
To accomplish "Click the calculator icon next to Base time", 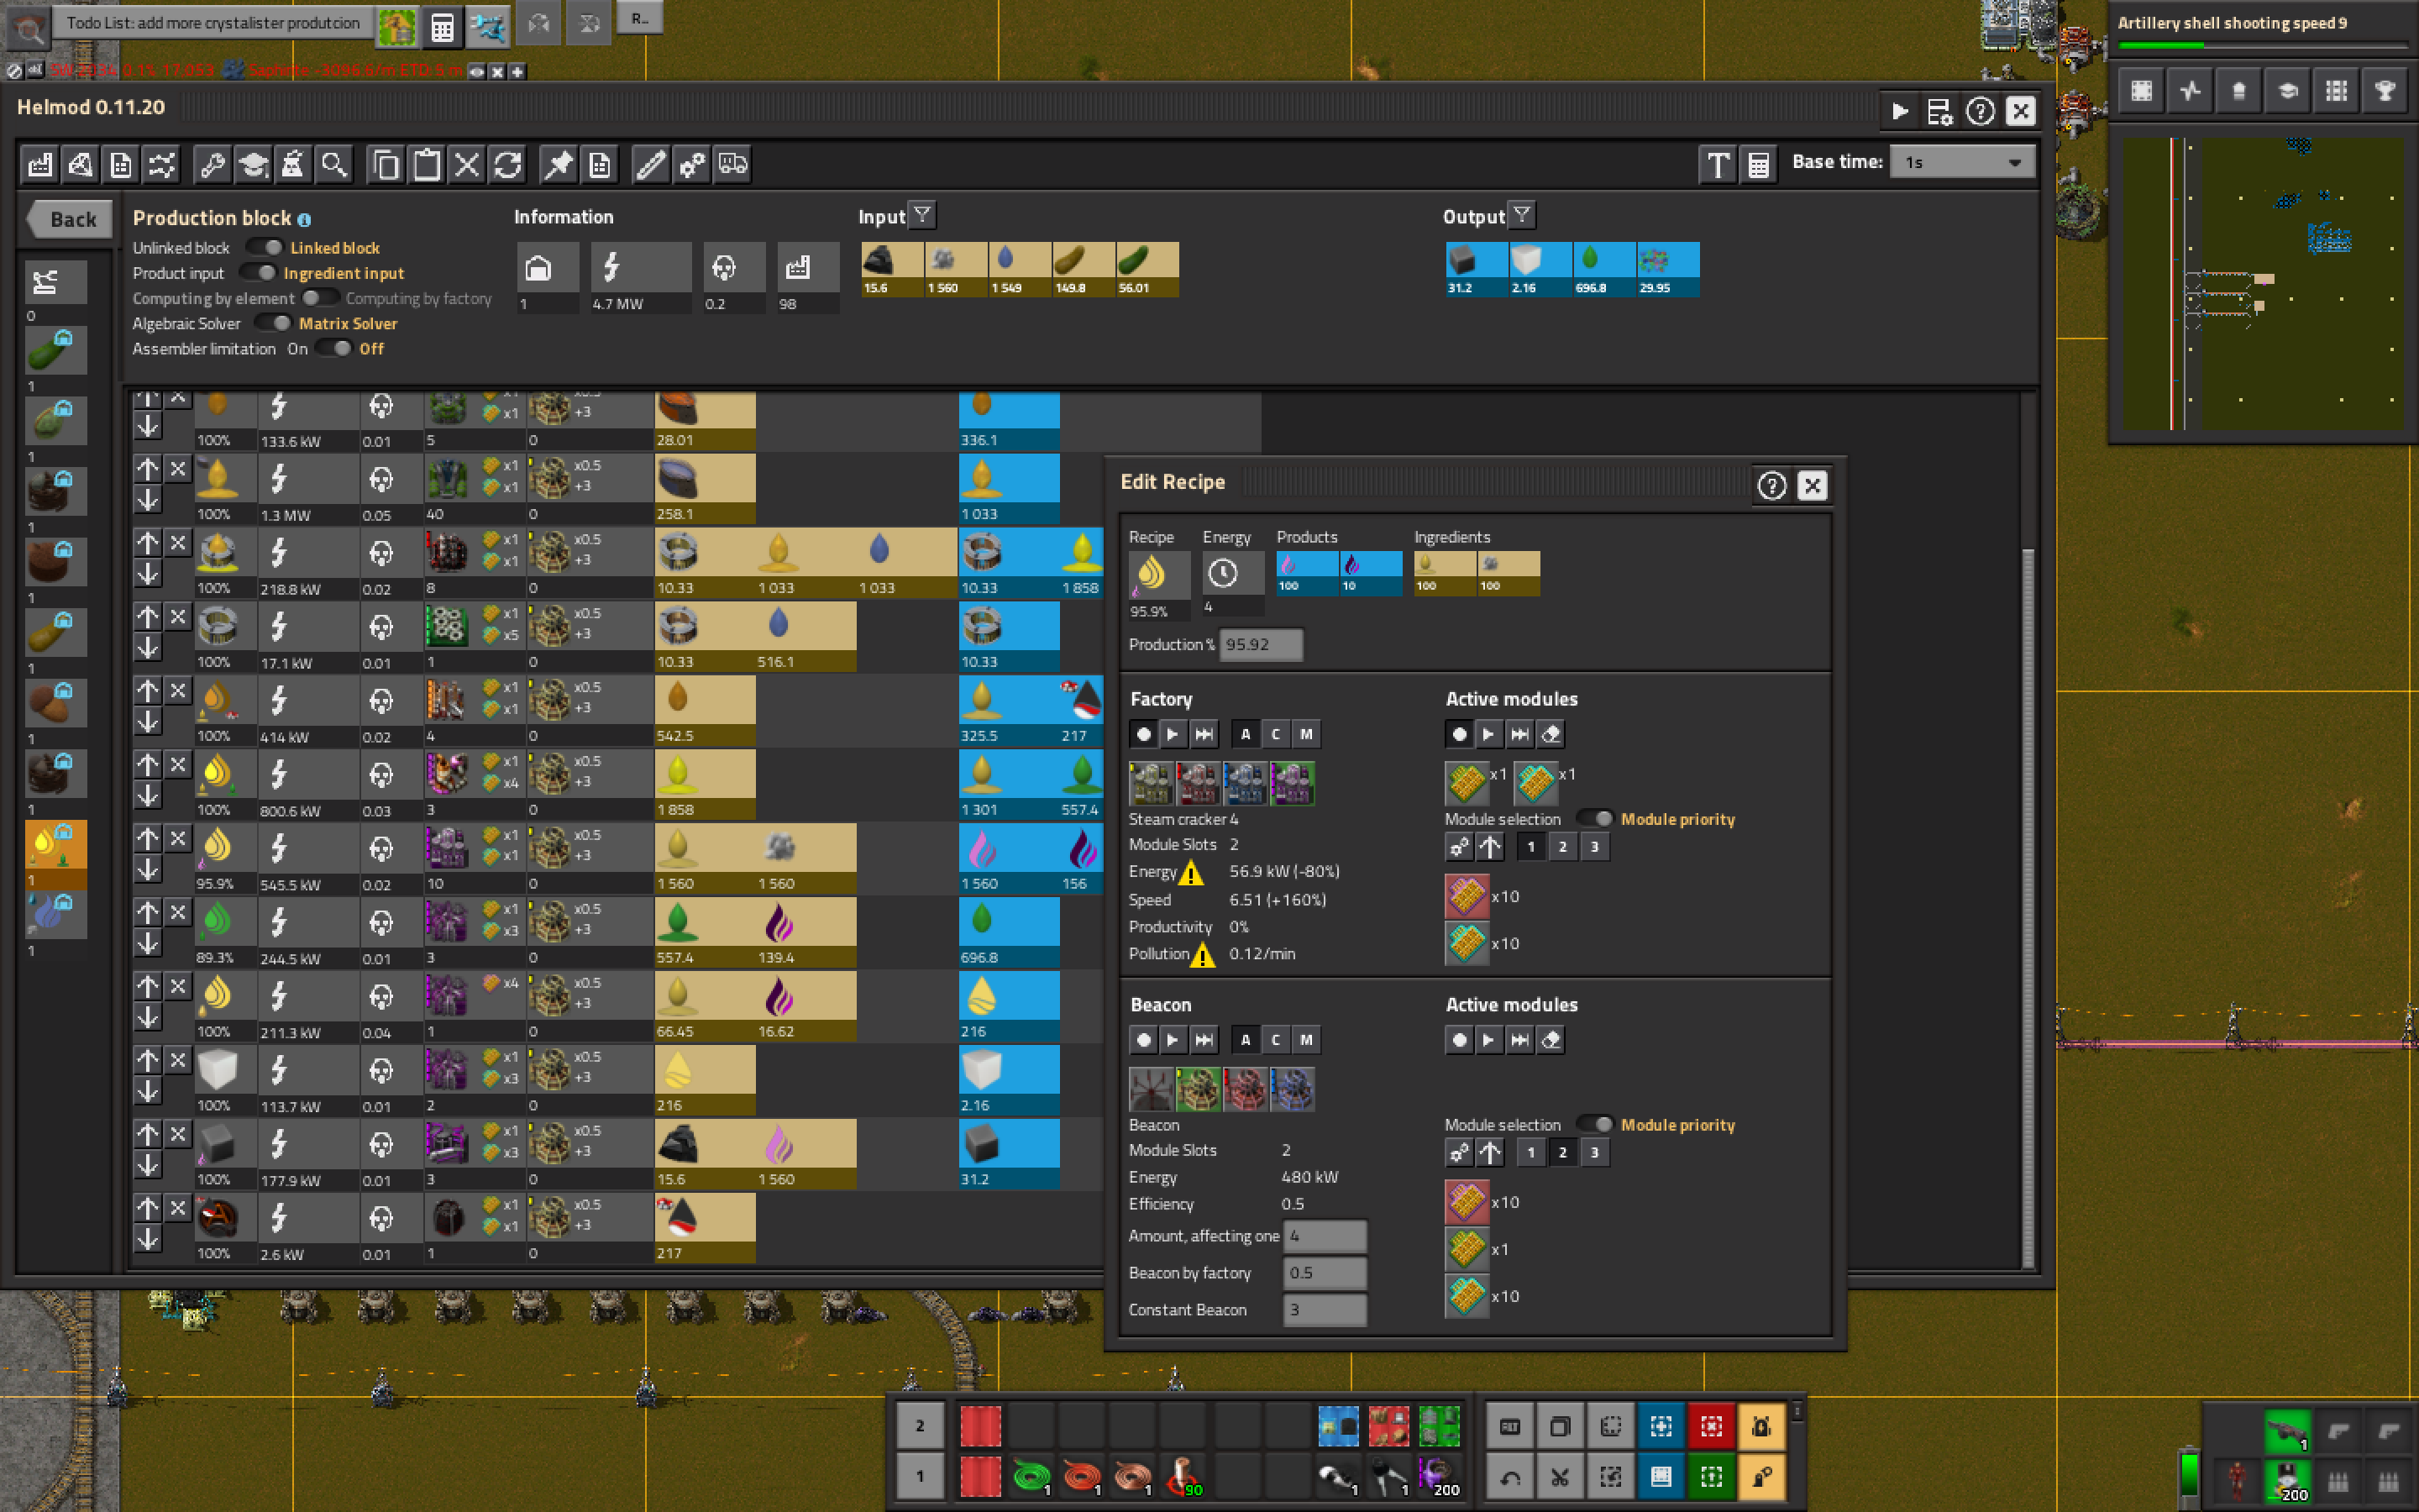I will 1758,164.
